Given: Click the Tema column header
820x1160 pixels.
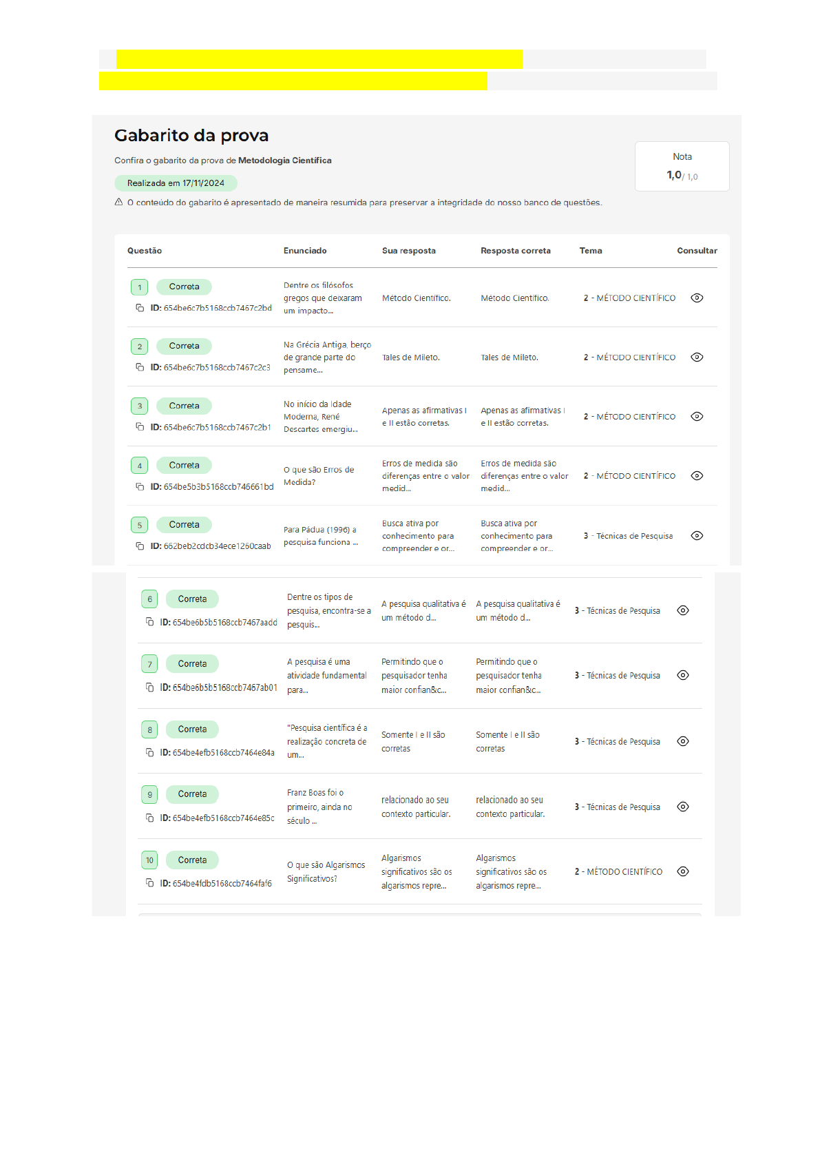Looking at the screenshot, I should pyautogui.click(x=591, y=251).
